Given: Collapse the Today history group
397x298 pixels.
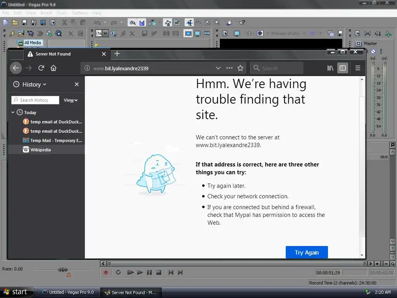Looking at the screenshot, I should pyautogui.click(x=13, y=112).
